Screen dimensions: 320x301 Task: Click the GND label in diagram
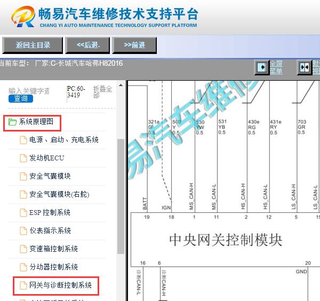pos(301,272)
